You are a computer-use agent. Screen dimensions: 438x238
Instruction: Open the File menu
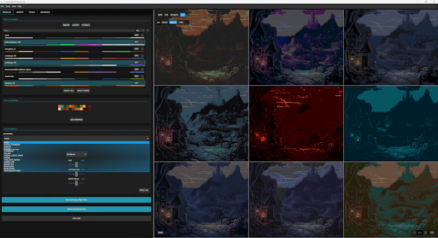click(x=2, y=6)
